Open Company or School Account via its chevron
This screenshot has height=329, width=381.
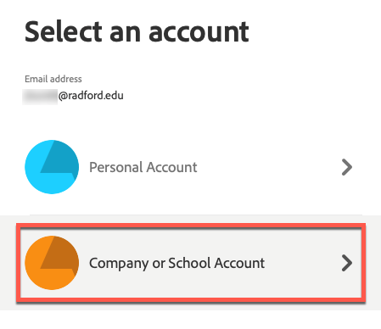coord(347,263)
